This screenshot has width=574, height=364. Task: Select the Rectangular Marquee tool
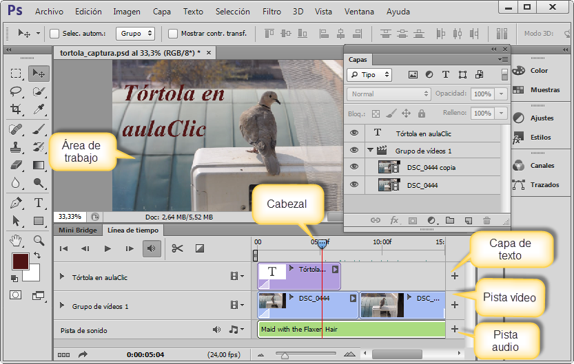[16, 74]
